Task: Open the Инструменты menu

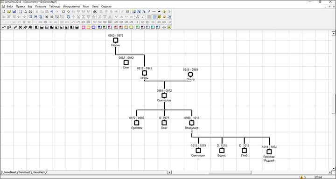Action: pyautogui.click(x=71, y=7)
